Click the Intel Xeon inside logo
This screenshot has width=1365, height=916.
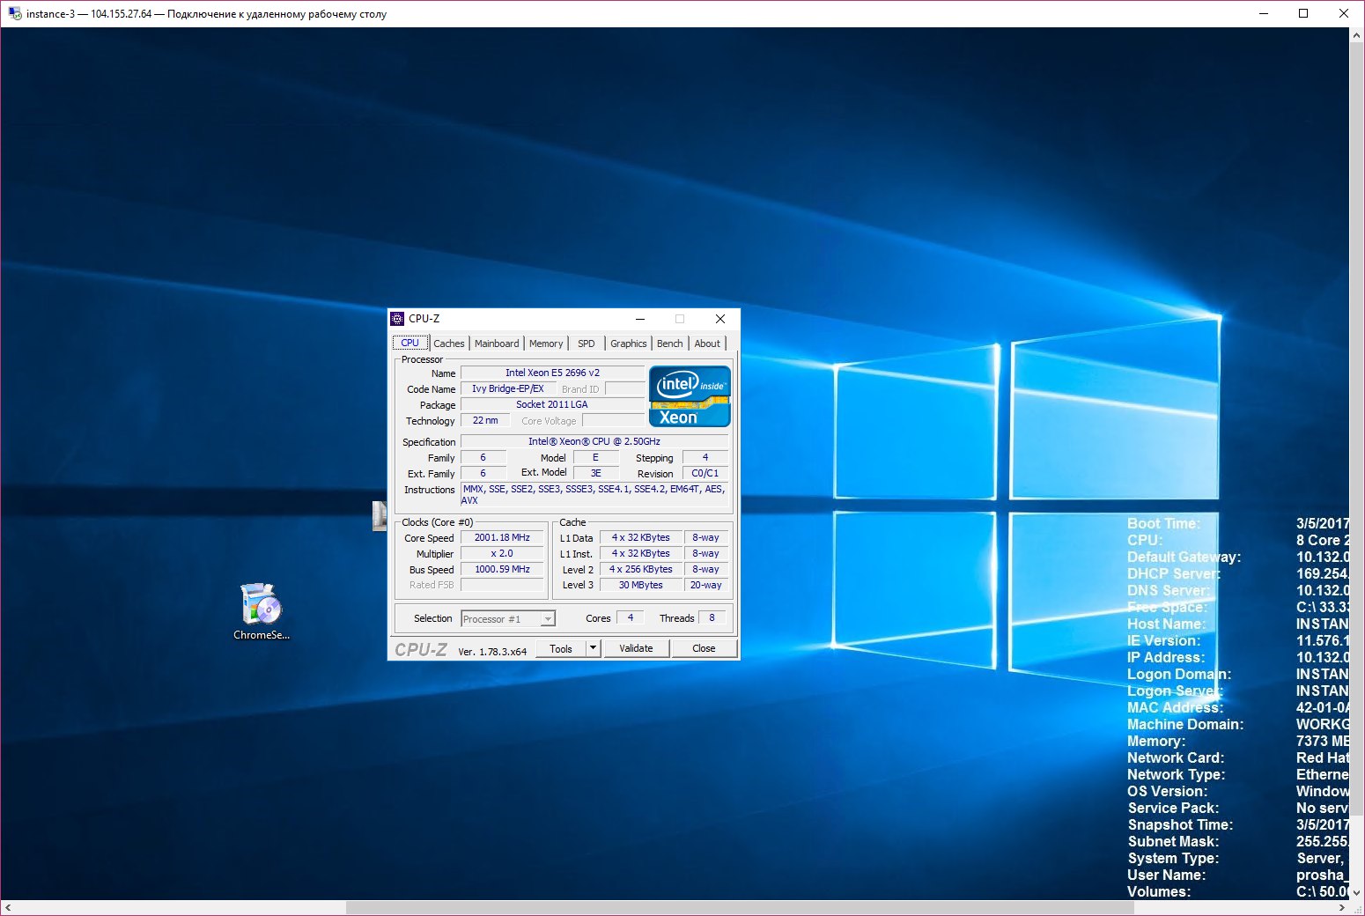(x=690, y=396)
